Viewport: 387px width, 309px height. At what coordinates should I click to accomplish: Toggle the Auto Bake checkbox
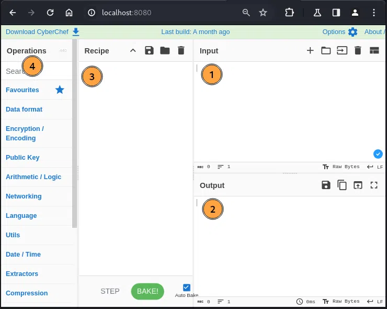tap(187, 288)
